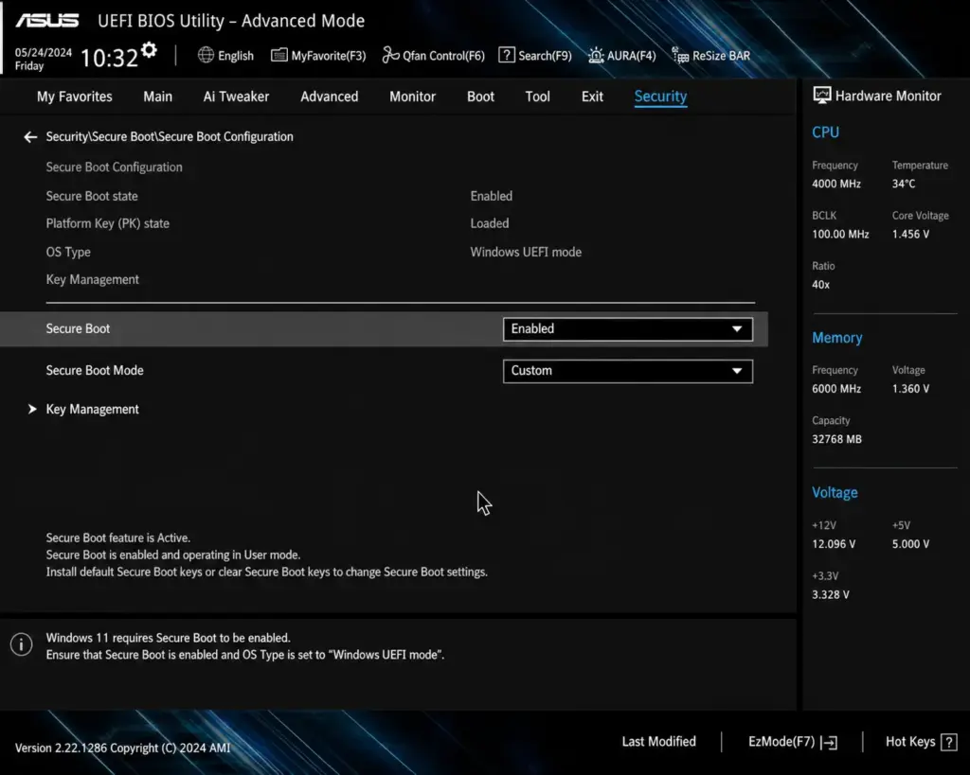The width and height of the screenshot is (970, 775).
Task: Open the Ai Tweaker tab
Action: [x=236, y=97]
